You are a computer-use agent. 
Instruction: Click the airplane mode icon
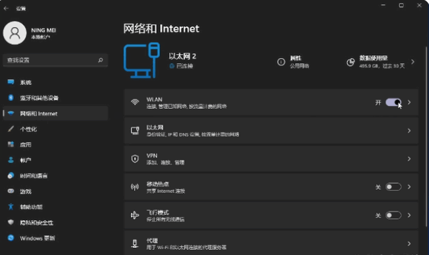tap(135, 215)
